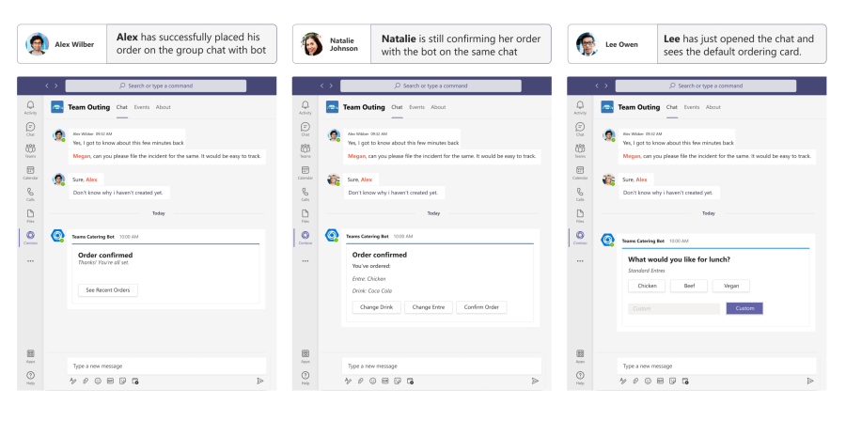Viewport: 846px width, 421px height.
Task: Click the Change Drink button
Action: (x=377, y=307)
